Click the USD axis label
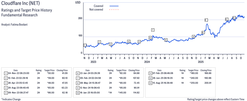247x101 pixels. (x=78, y=2)
